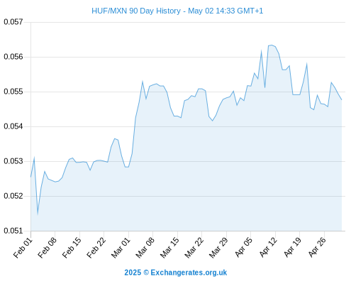Screen dimensions: 351x284
Task: Click the 0.054 y-axis value
Action: 13,126
